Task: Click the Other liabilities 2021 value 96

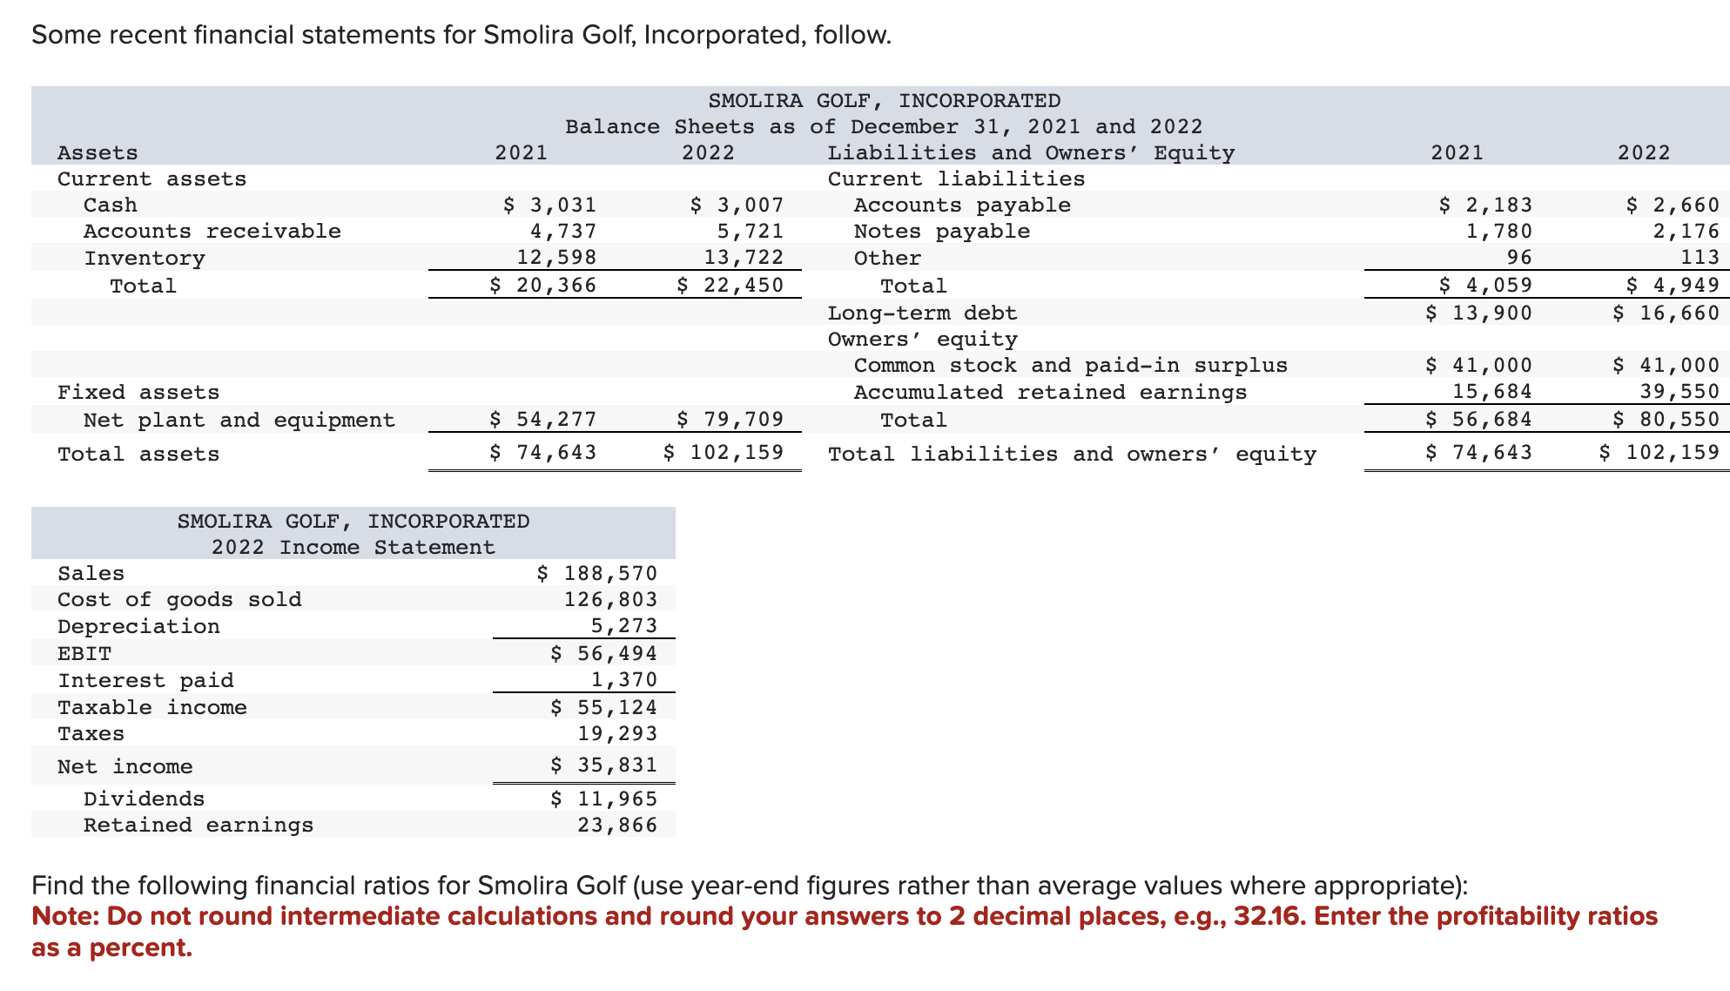Action: click(1519, 258)
